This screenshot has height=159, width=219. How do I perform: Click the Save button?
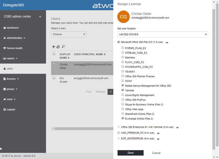[130, 153]
